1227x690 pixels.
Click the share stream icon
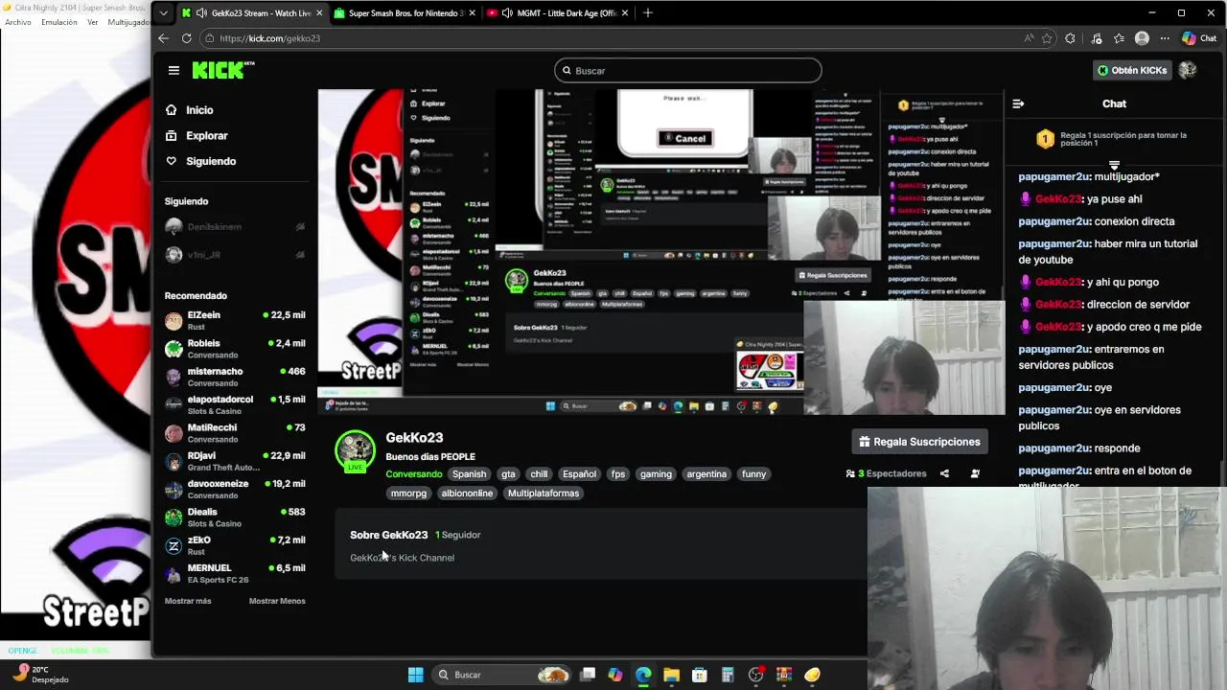[x=944, y=473]
